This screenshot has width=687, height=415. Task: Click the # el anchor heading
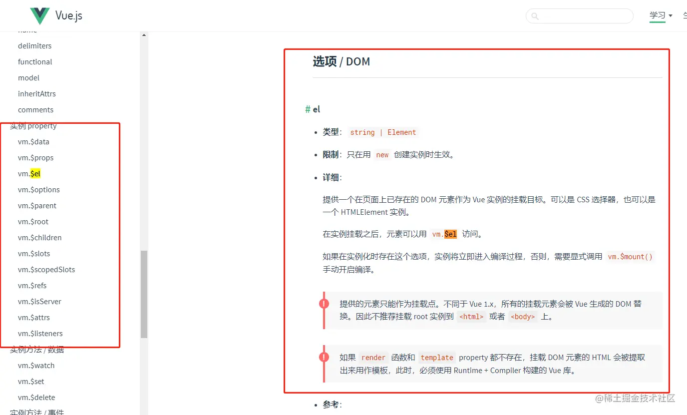click(313, 109)
